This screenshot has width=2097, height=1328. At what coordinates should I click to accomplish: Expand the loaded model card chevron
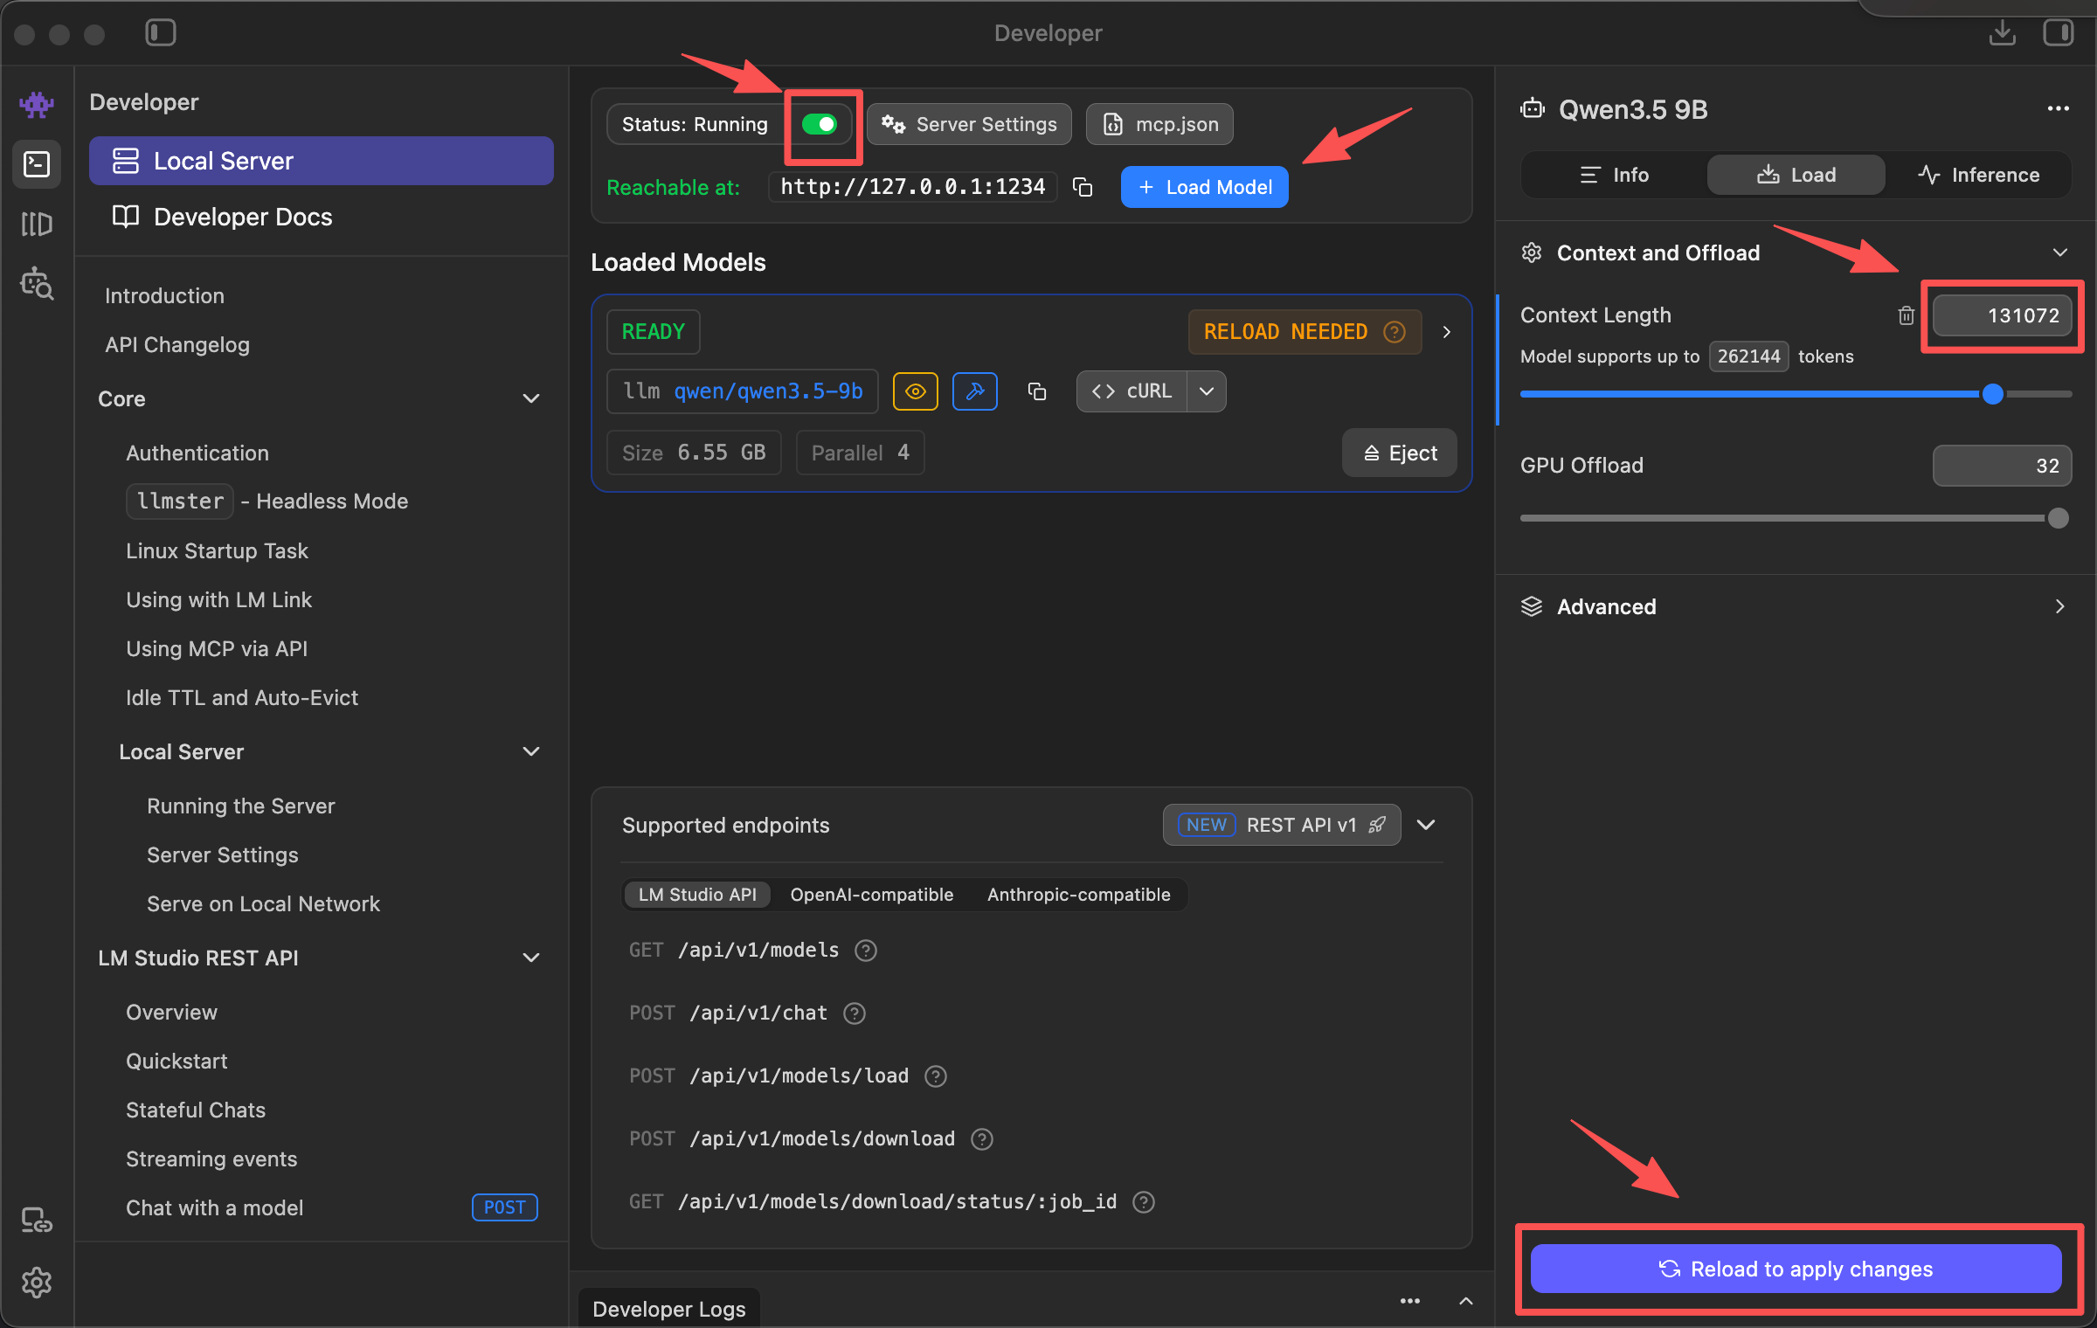click(x=1447, y=332)
